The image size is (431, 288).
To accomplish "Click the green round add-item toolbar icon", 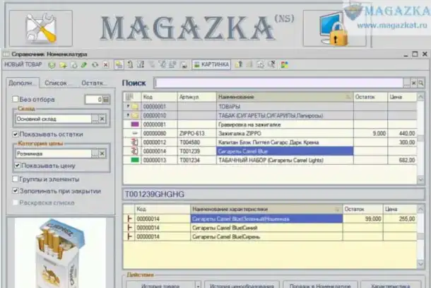I will pos(52,65).
